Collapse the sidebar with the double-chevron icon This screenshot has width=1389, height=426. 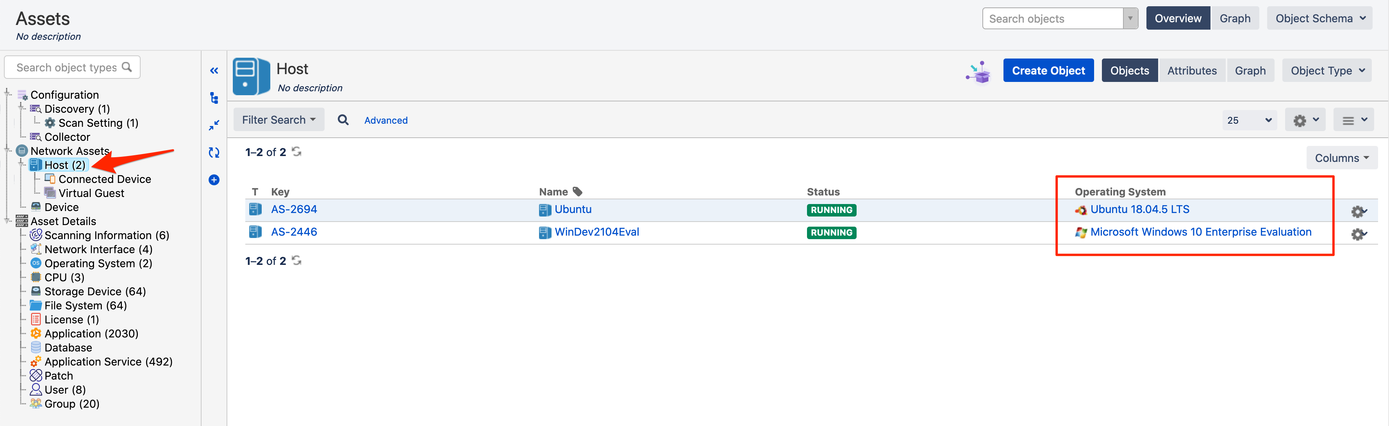pos(214,71)
